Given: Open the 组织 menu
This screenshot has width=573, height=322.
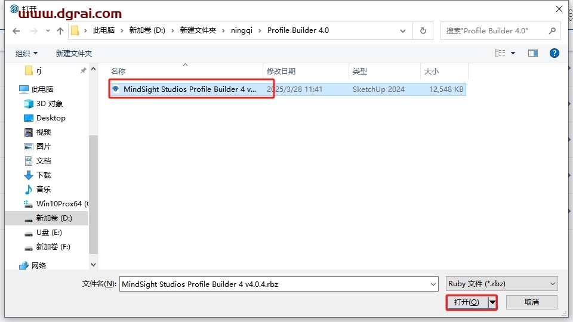Looking at the screenshot, I should point(26,53).
